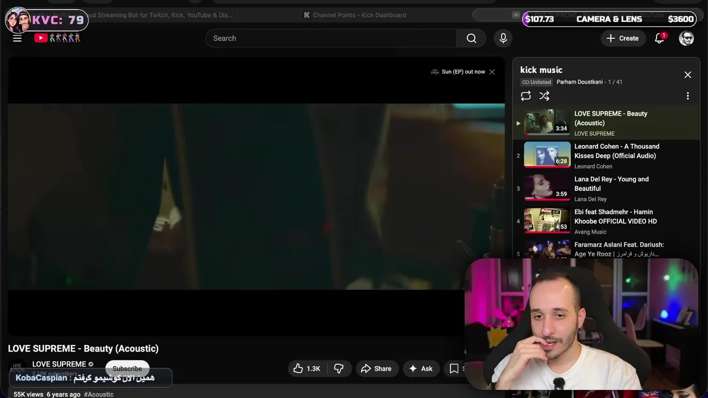Viewport: 708px width, 398px height.
Task: Open Leonard Cohen A Thousand Kisses Deep title
Action: [x=617, y=151]
